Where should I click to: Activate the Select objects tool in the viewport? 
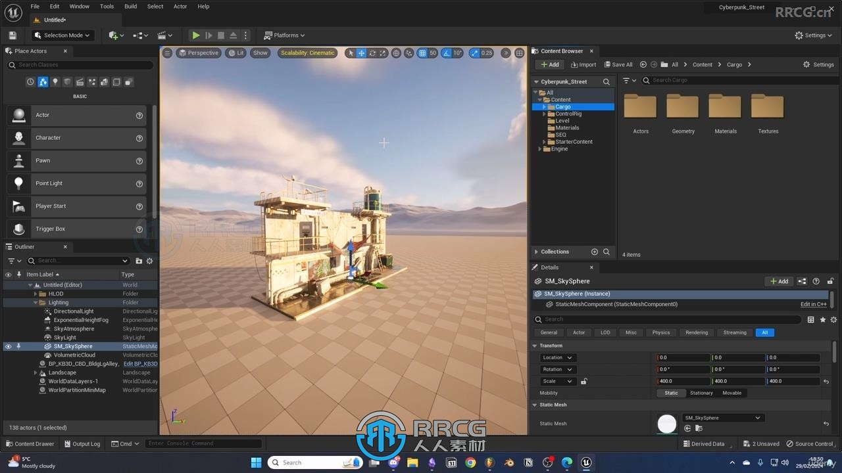[351, 53]
